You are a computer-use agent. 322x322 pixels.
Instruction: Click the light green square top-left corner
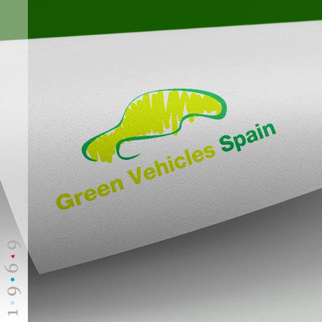coord(14,19)
